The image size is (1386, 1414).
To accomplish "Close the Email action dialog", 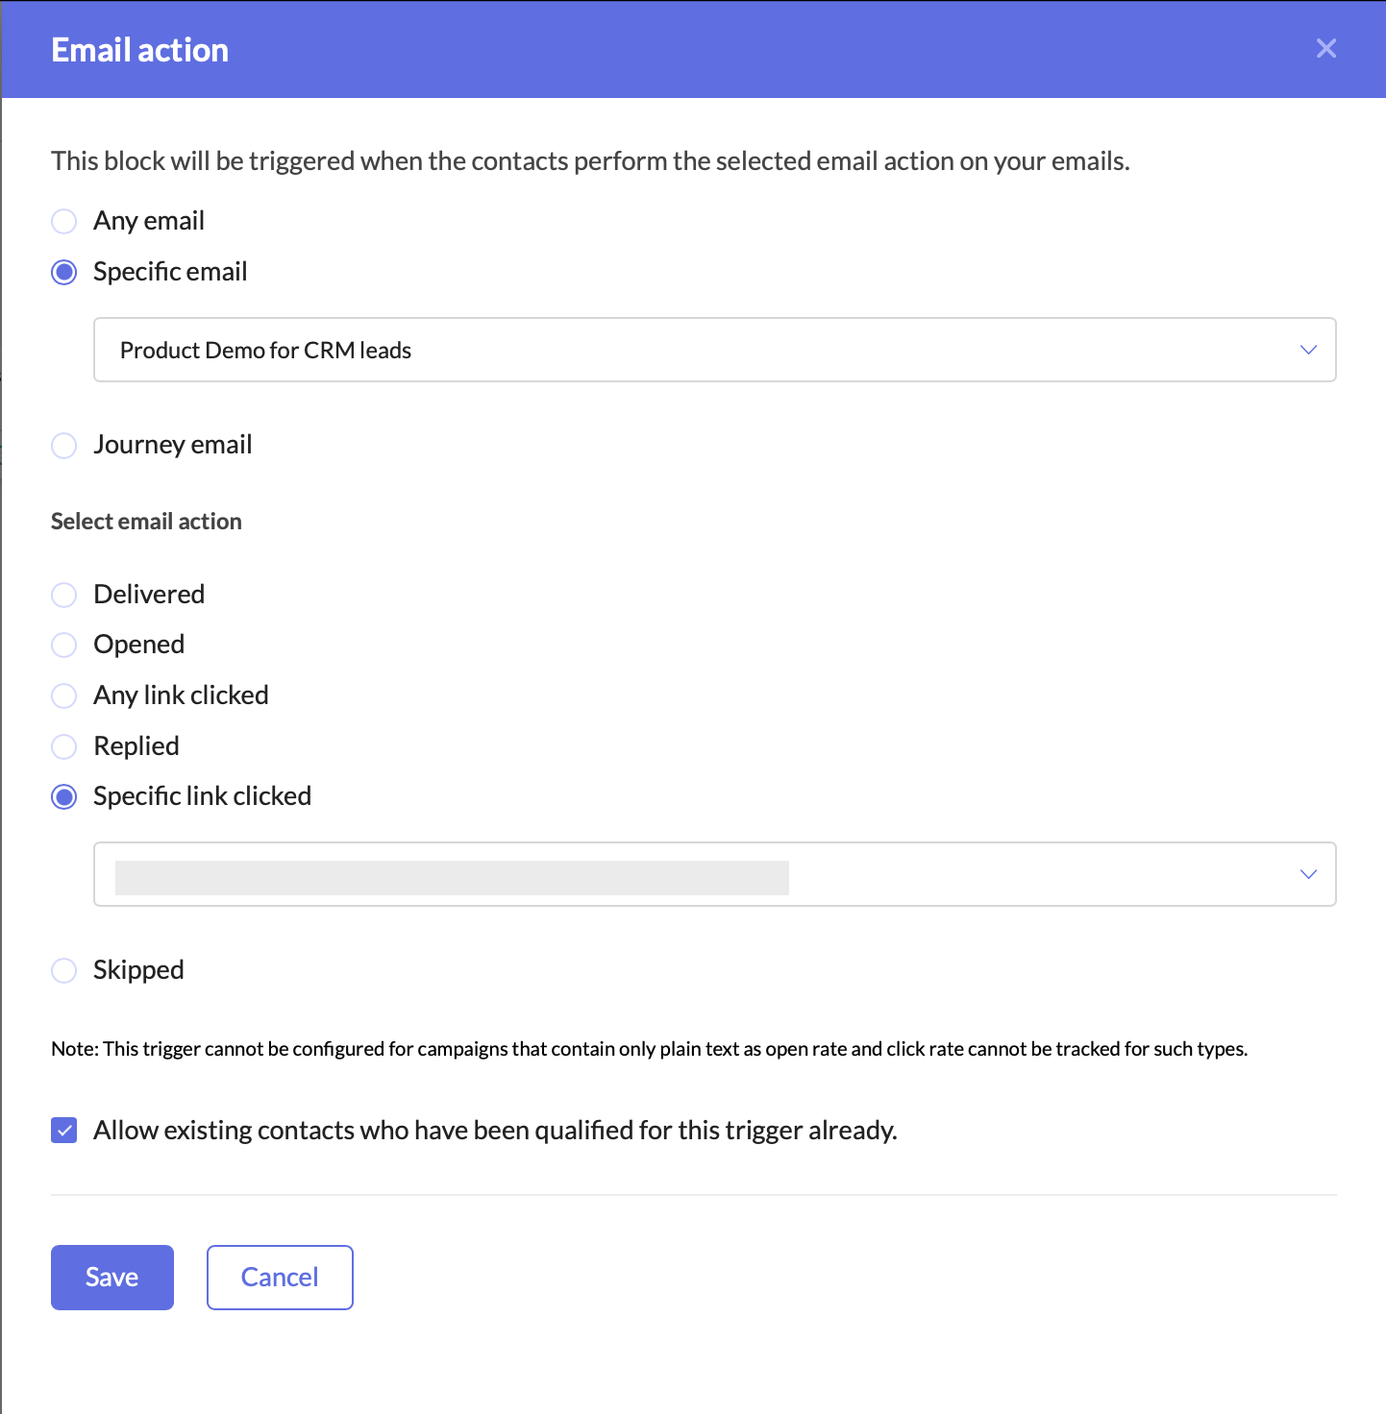I will (1326, 48).
